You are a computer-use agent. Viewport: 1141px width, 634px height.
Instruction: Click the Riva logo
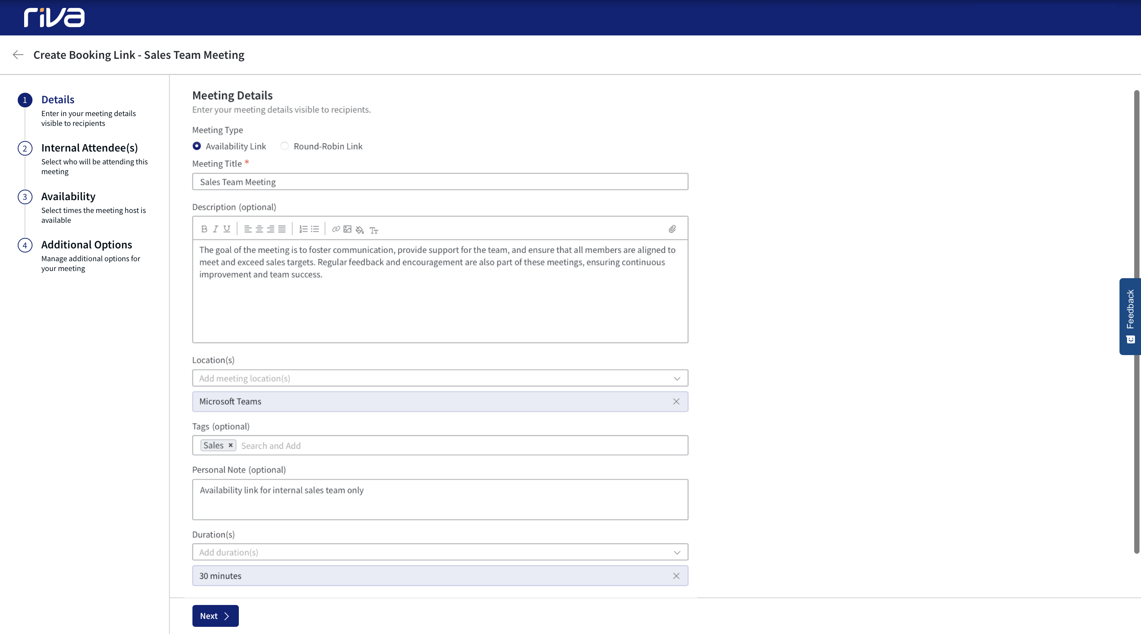(54, 18)
